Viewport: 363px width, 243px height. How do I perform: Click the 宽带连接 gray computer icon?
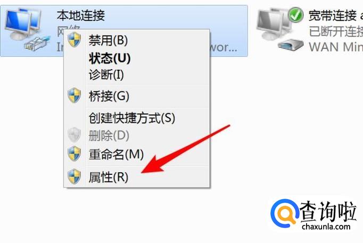(x=273, y=25)
